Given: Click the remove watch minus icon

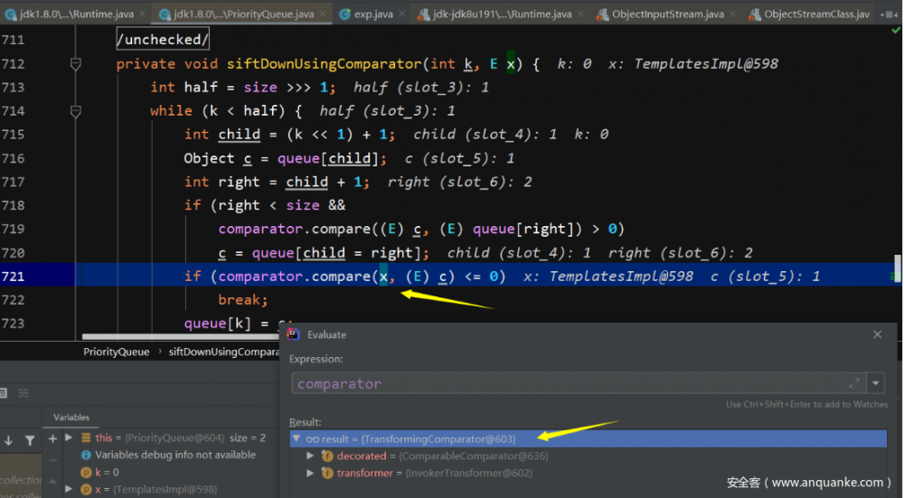Looking at the screenshot, I should pos(52,461).
